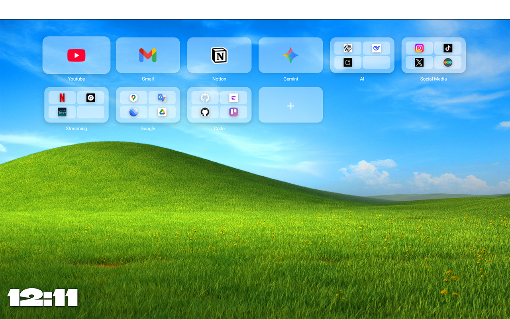Screen dimensions: 510x319
Task: Click the X icon in Social Media
Action: pyautogui.click(x=419, y=62)
